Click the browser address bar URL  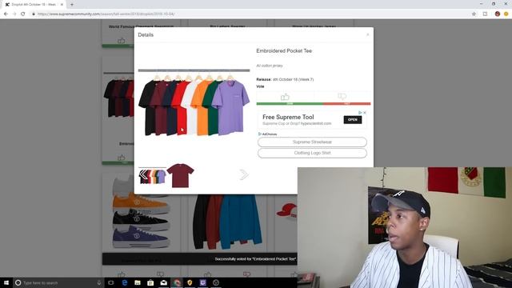[106, 14]
